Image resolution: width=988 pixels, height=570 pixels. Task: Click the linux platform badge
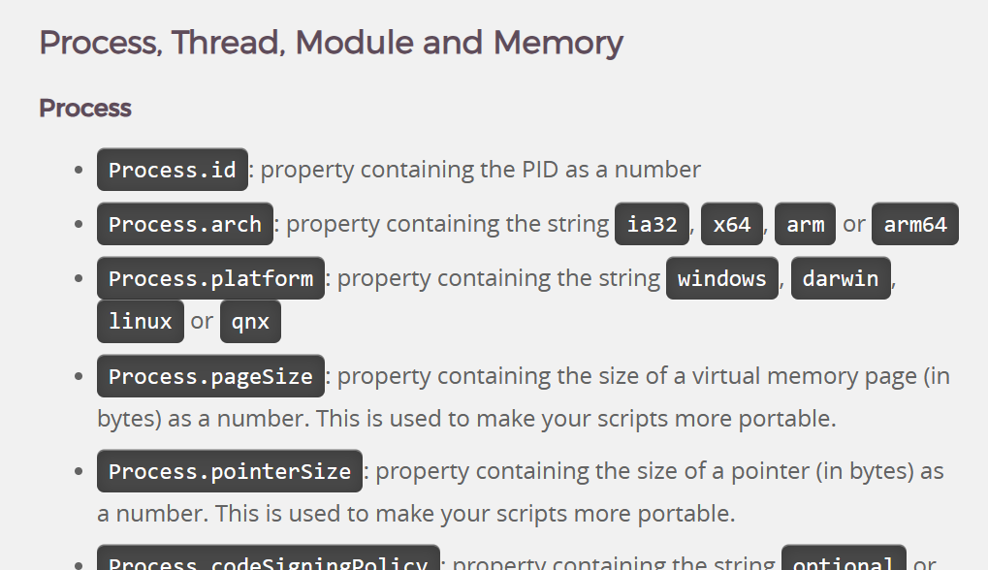[x=141, y=321]
